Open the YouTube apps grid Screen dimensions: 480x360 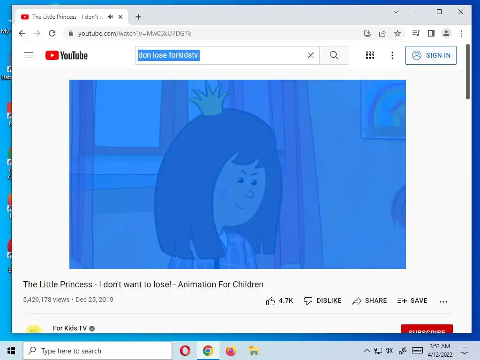tap(370, 55)
